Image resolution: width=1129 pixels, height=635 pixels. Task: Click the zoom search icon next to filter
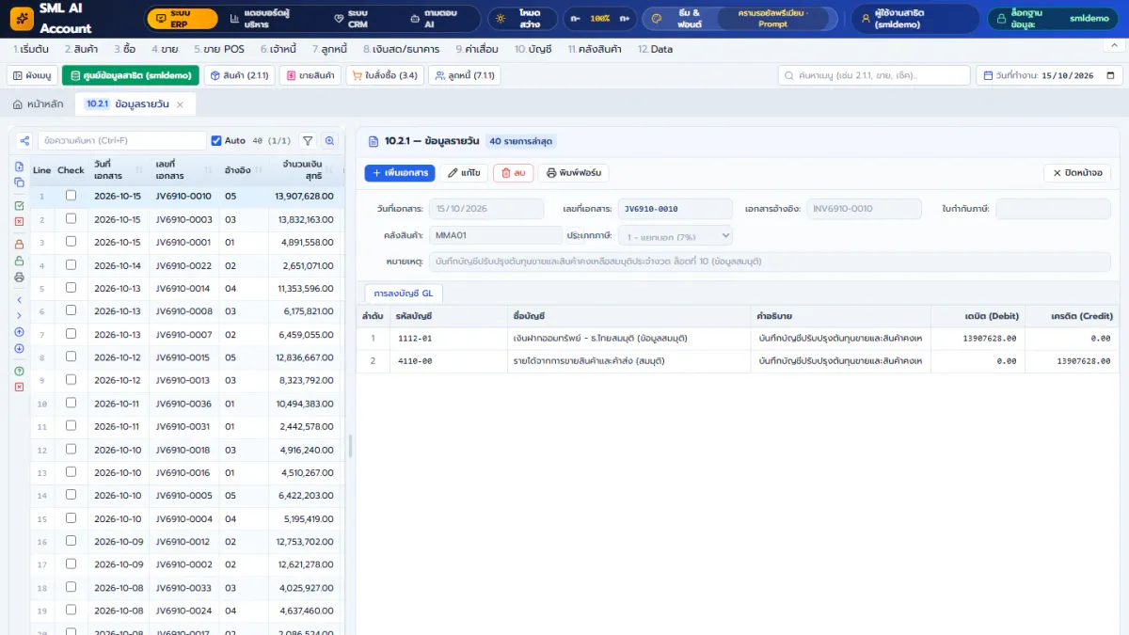click(x=330, y=141)
